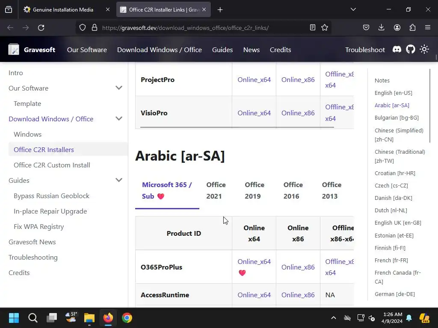Click Online_x86 link for VisioPro
Image resolution: width=438 pixels, height=328 pixels.
click(x=298, y=113)
